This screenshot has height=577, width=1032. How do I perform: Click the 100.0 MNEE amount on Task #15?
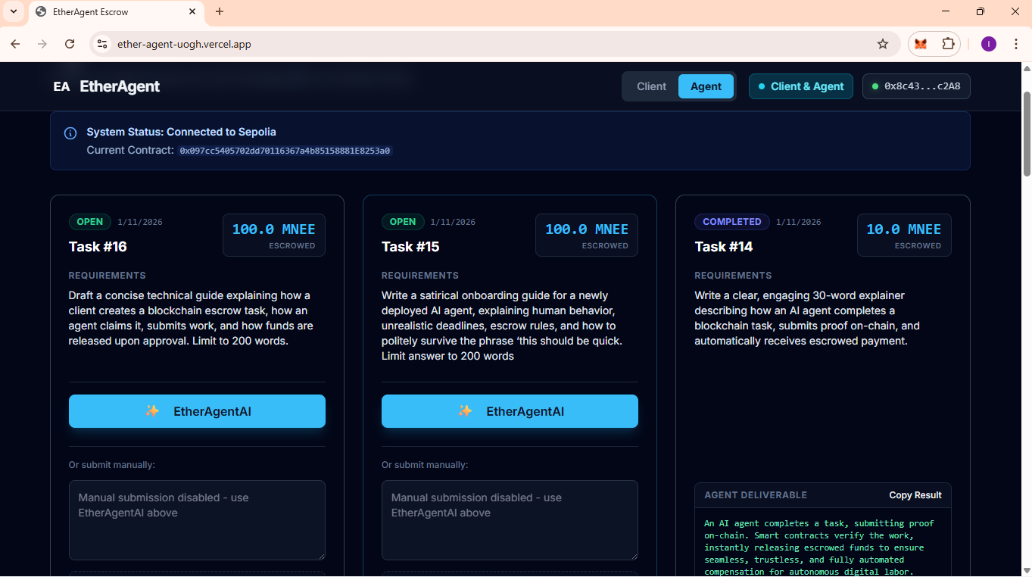(x=587, y=229)
